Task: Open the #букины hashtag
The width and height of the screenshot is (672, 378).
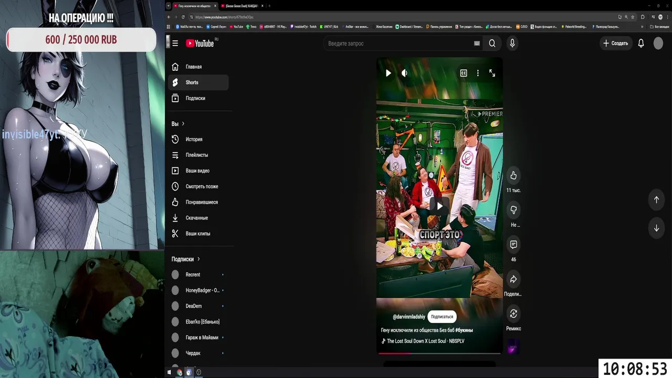Action: click(464, 330)
